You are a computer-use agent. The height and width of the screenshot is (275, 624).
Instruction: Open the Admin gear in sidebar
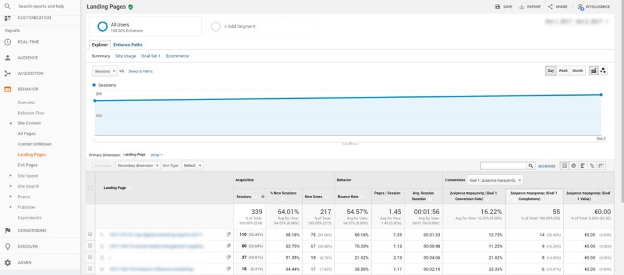(8, 263)
